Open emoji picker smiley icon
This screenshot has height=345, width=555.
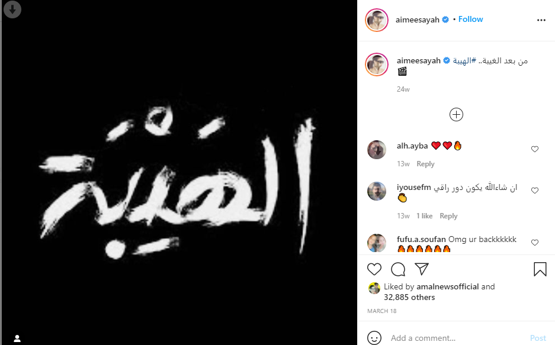pos(374,337)
